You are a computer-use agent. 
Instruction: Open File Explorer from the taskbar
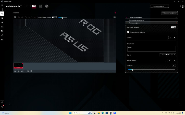tap(99, 113)
